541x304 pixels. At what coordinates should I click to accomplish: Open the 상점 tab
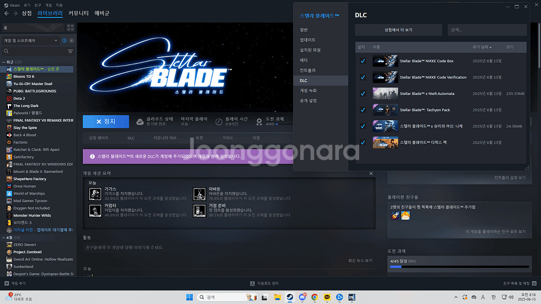(x=27, y=13)
